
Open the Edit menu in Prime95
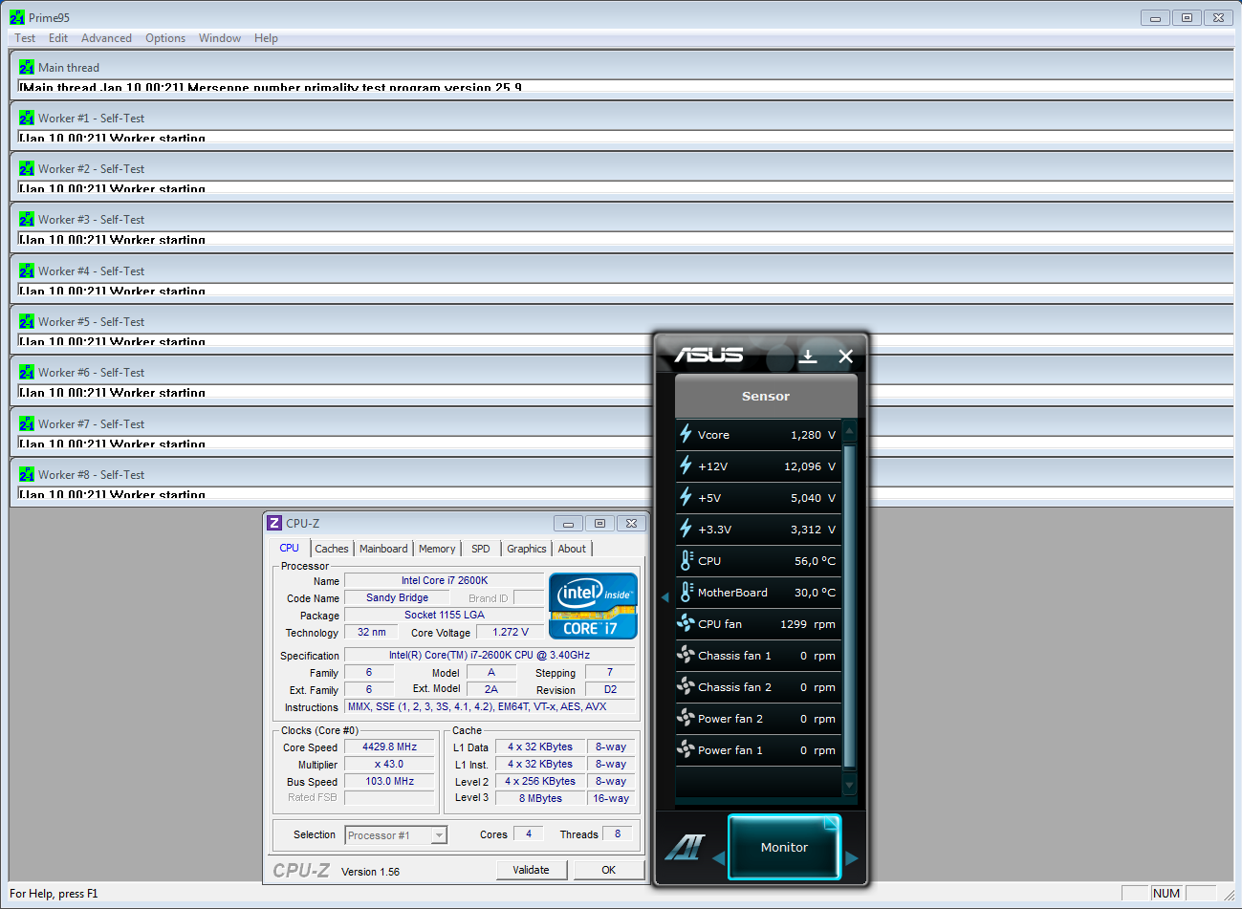(x=58, y=38)
